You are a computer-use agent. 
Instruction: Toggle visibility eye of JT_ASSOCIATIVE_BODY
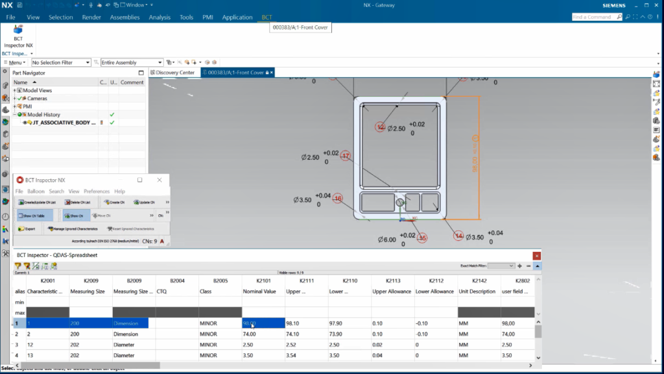coord(25,123)
